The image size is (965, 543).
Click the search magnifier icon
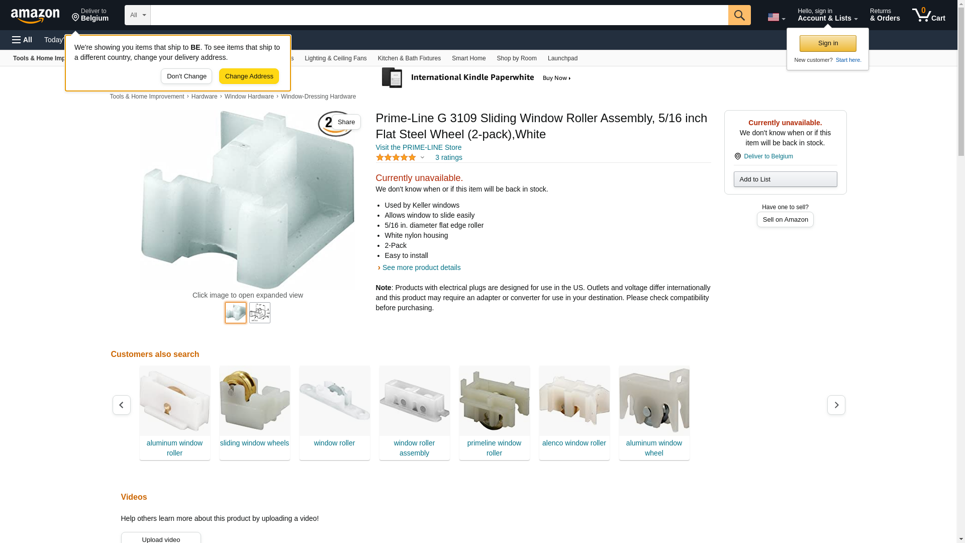click(739, 15)
